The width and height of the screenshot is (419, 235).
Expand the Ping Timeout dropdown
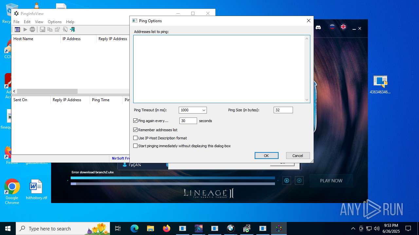click(x=204, y=110)
